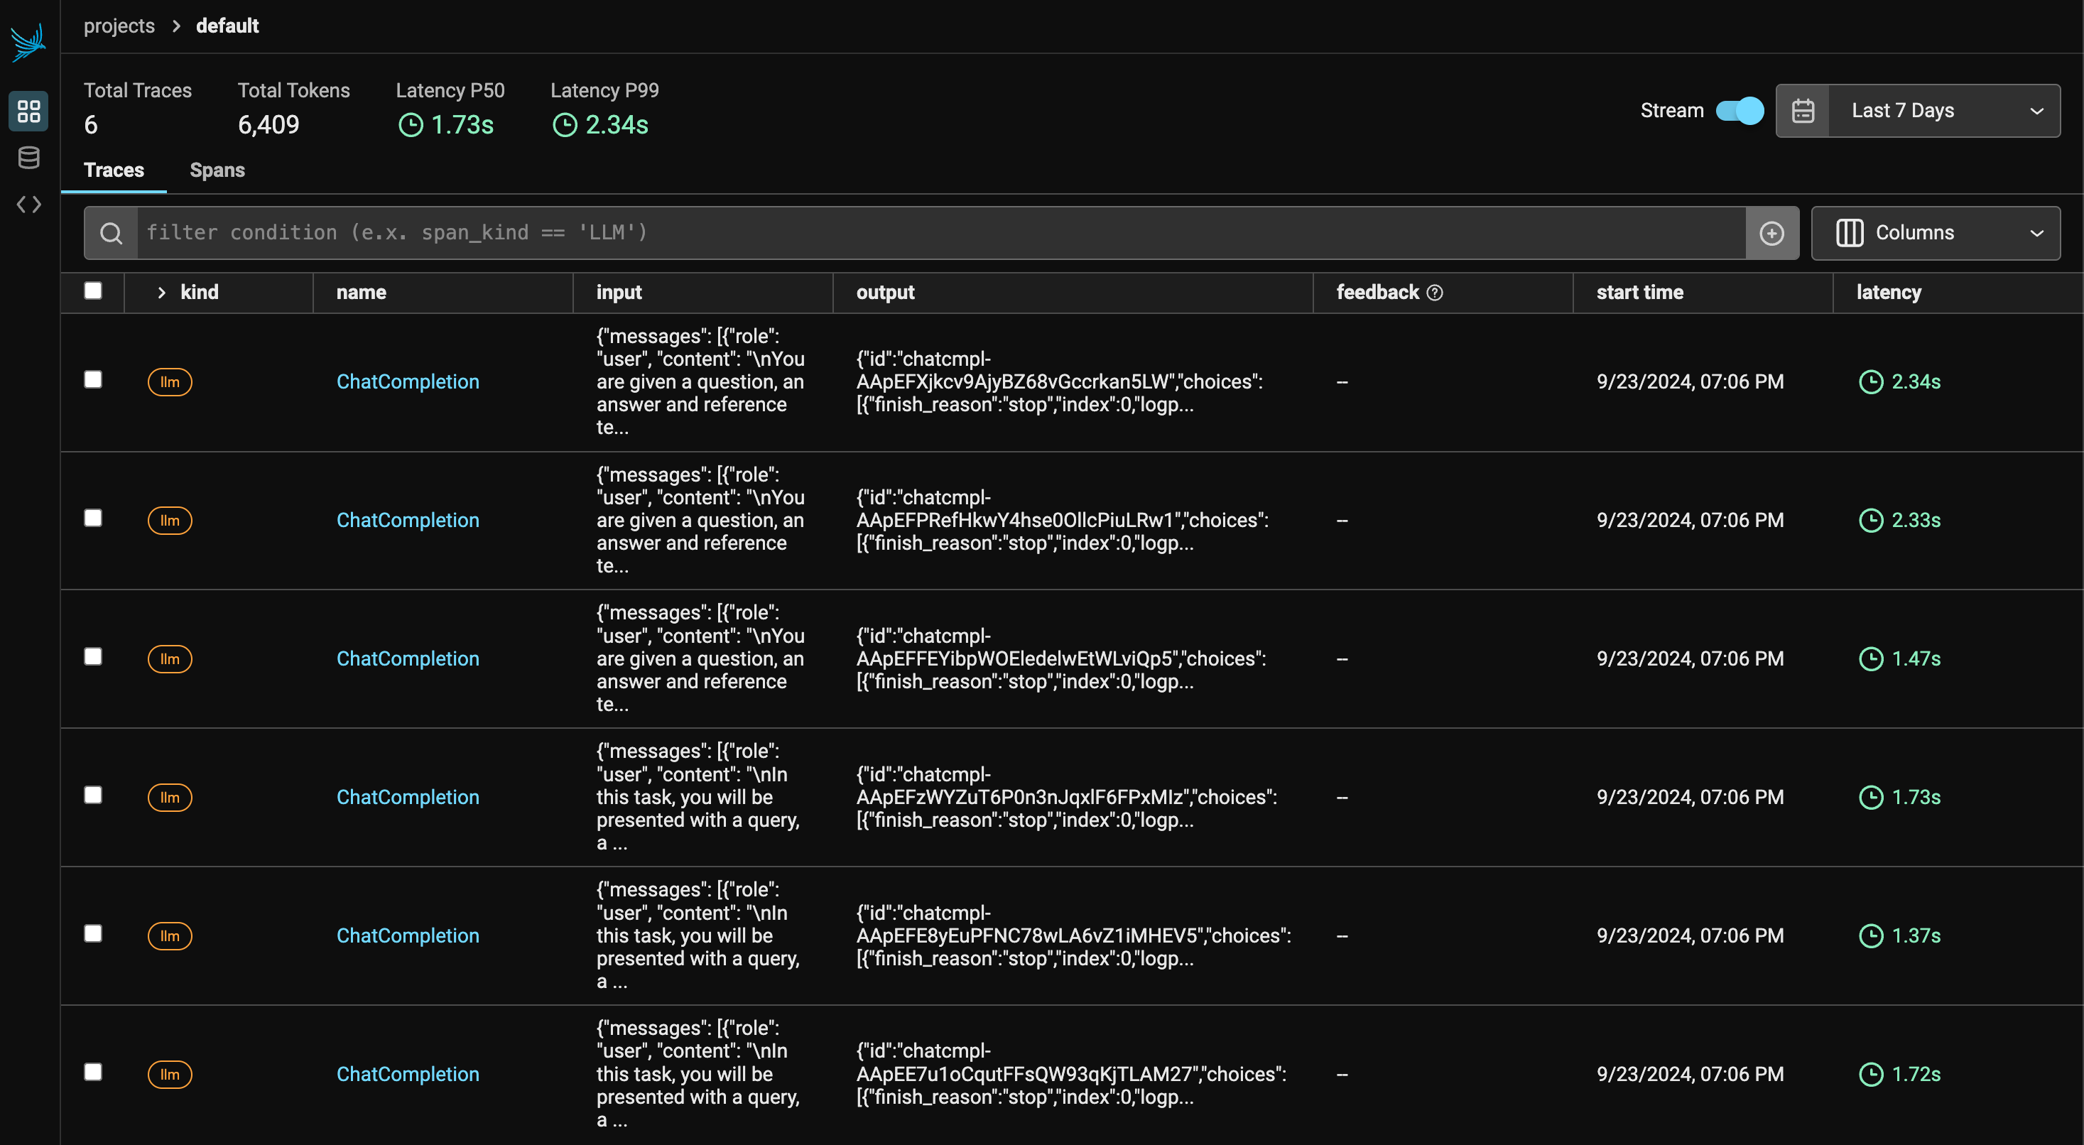Click the feedback help question mark icon
This screenshot has height=1145, width=2084.
click(x=1434, y=293)
